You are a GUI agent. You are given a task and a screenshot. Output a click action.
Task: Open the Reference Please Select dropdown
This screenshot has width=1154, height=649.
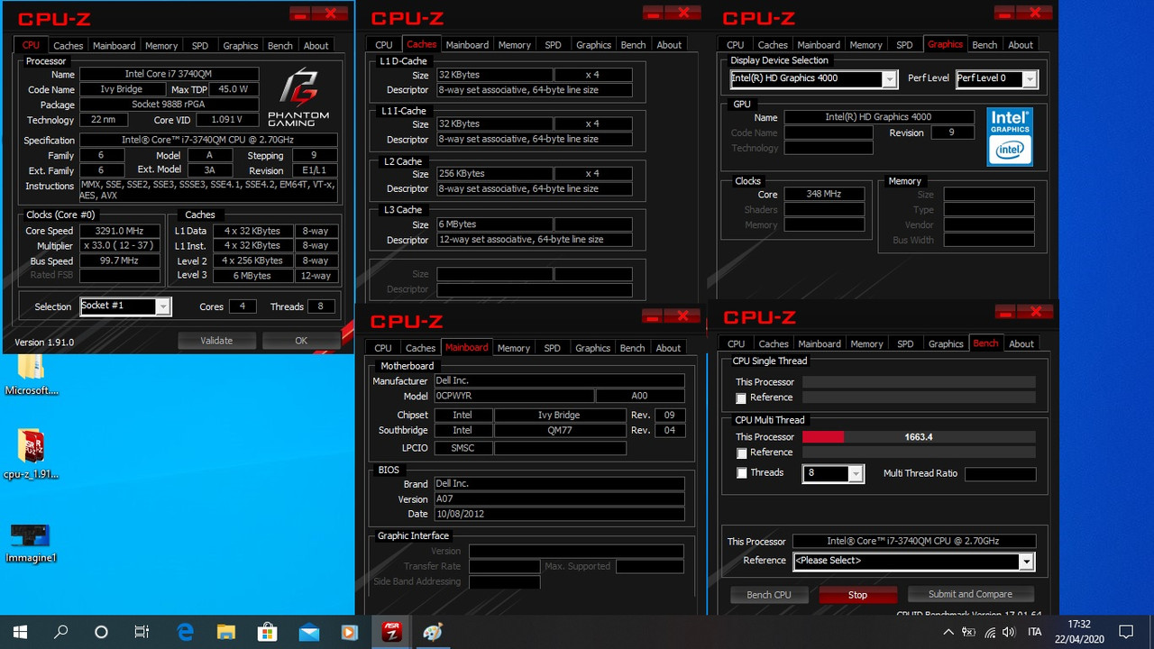1026,562
